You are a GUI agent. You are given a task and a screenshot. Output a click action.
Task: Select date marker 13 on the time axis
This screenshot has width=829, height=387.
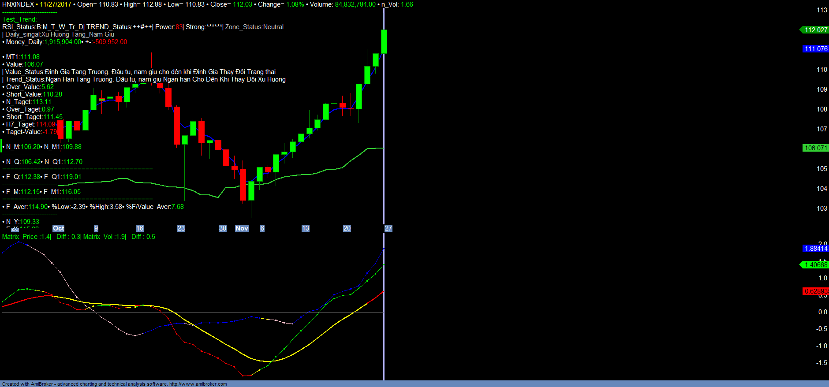(305, 228)
